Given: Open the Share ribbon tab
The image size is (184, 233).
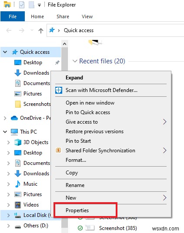Looking at the screenshot, I should pos(63,16).
